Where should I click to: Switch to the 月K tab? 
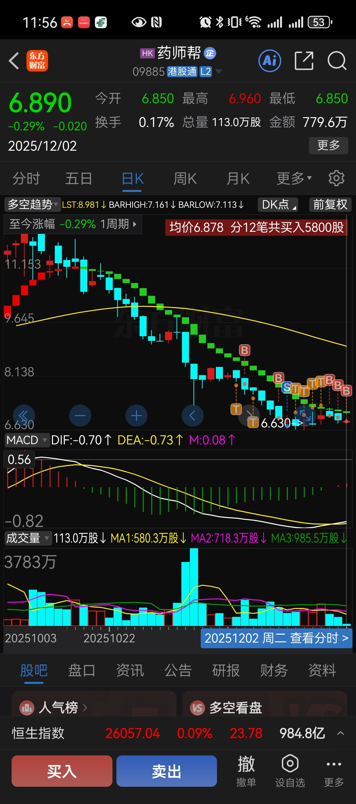tap(238, 178)
